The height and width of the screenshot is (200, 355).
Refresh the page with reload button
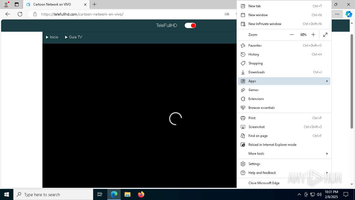(20, 14)
